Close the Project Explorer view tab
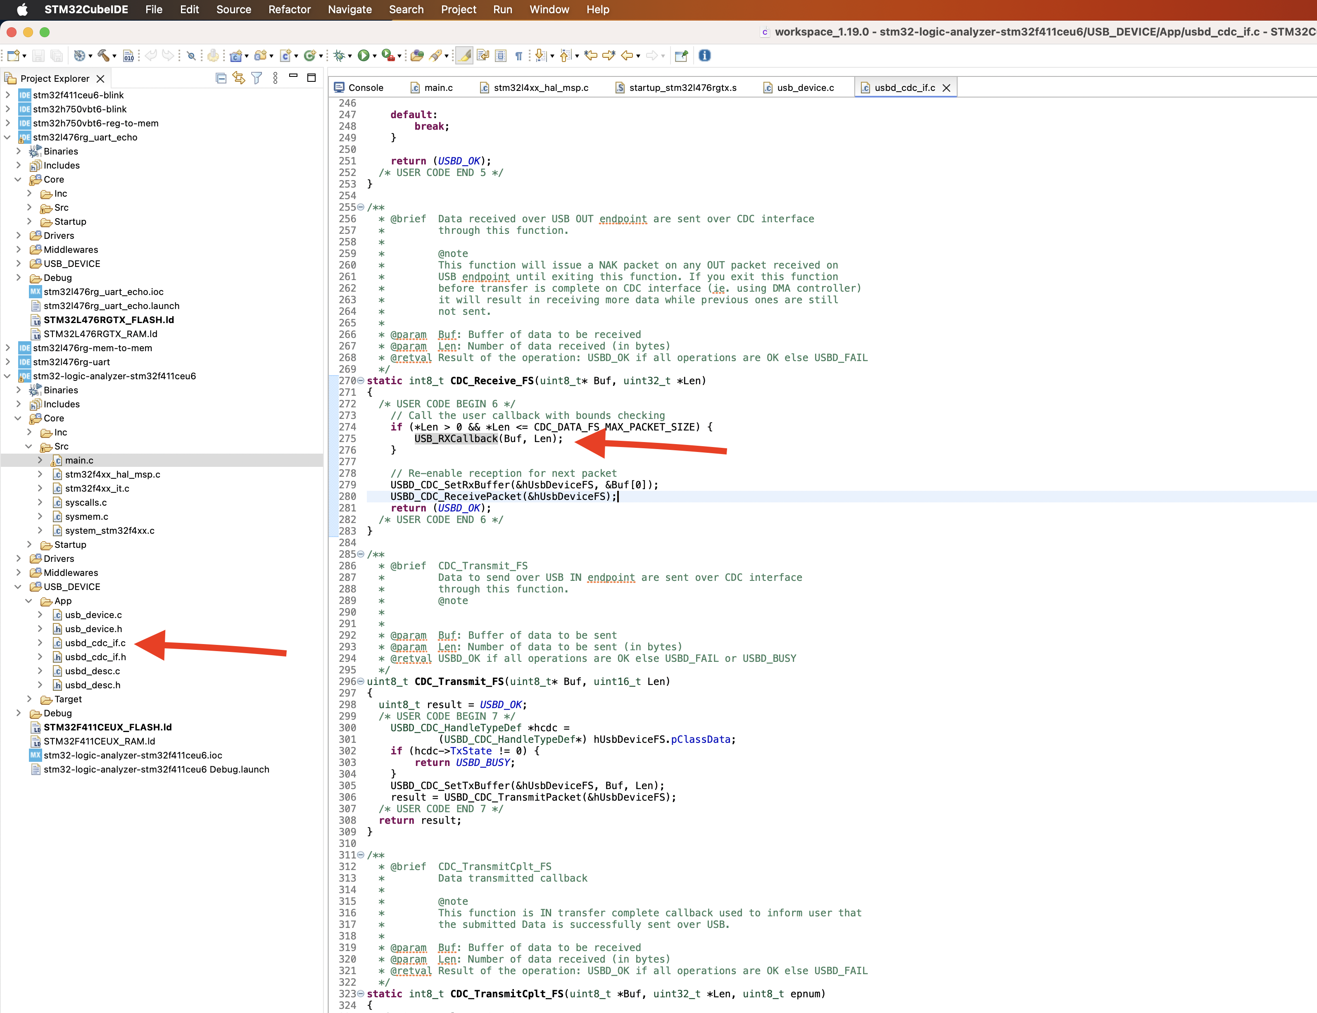The height and width of the screenshot is (1013, 1317). pyautogui.click(x=101, y=79)
